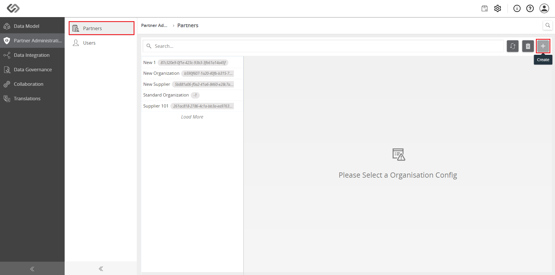
Task: Click the Collaboration gears icon
Action: click(7, 84)
